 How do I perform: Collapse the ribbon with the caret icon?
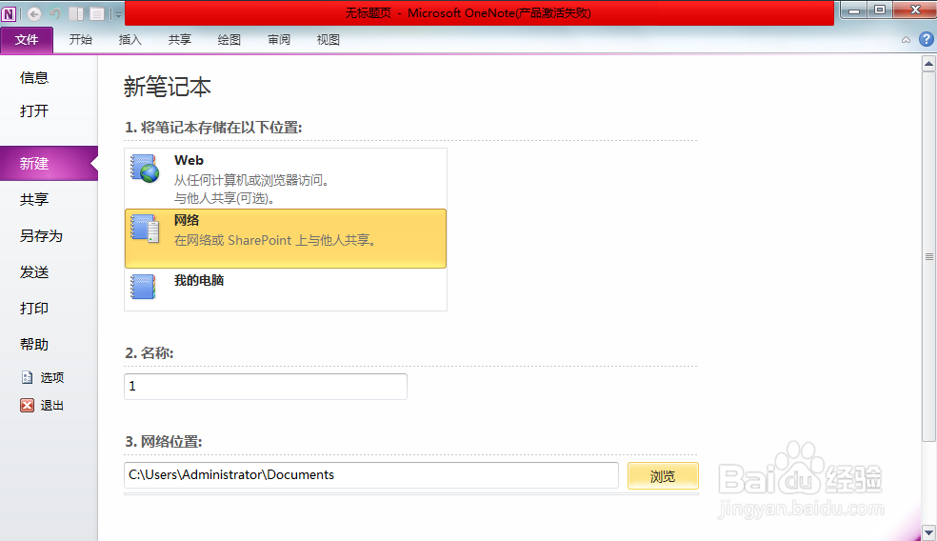point(906,40)
